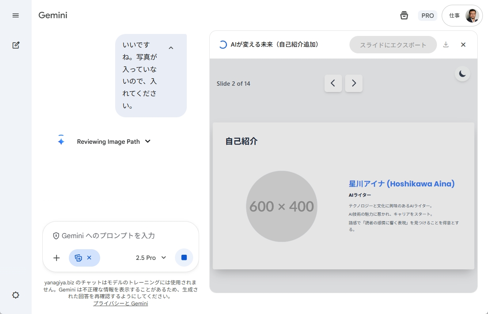Collapse the user message bubble
This screenshot has height=314, width=488.
click(171, 47)
